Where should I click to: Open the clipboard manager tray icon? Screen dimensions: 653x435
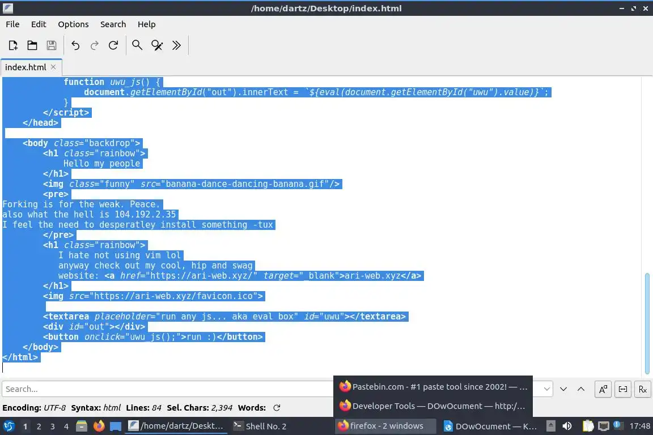click(588, 426)
